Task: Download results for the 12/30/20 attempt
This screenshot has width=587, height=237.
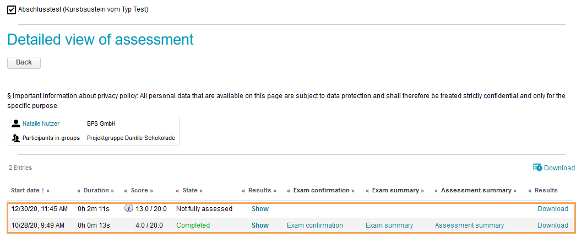Action: point(552,209)
